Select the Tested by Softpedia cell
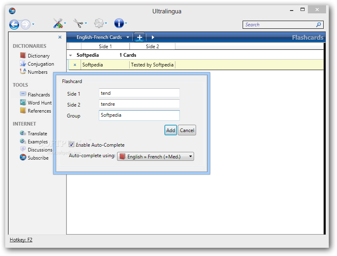This screenshot has width=337, height=256. pos(152,65)
